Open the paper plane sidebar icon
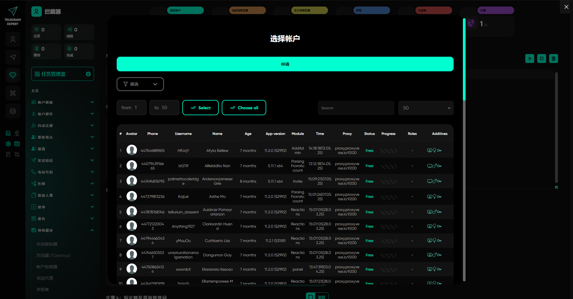573x299 pixels. (13, 57)
